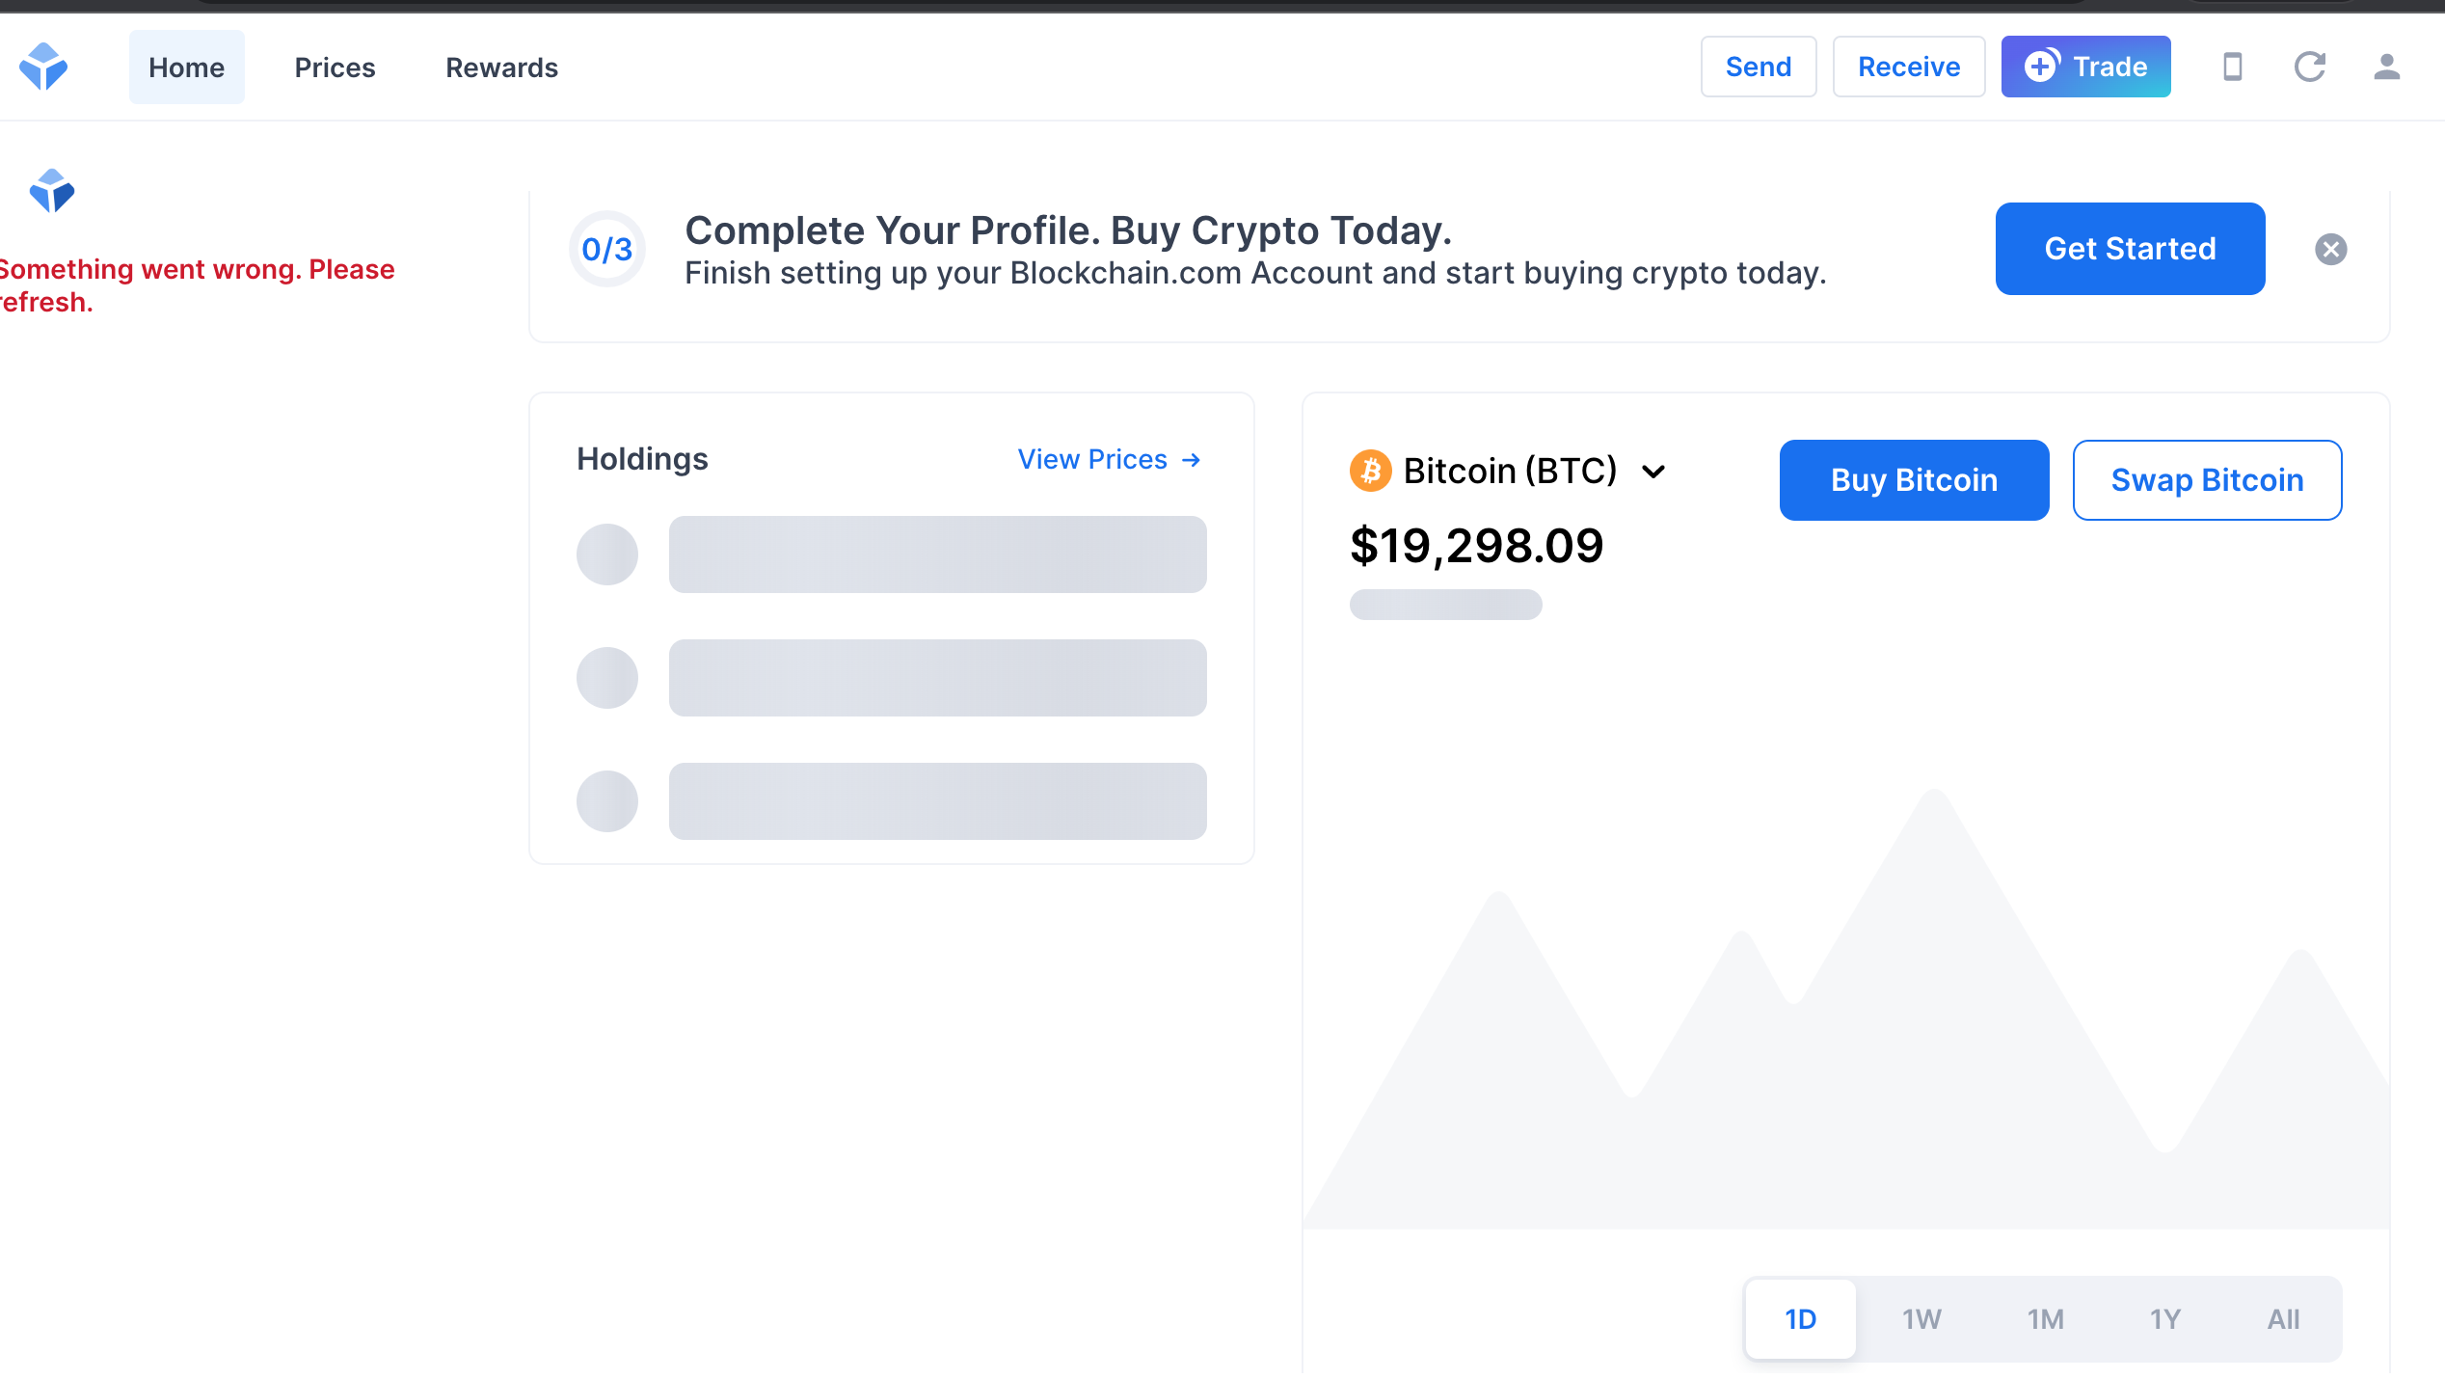Go to the Prices tab

tap(335, 67)
